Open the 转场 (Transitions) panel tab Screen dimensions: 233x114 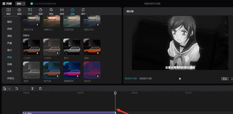click(62, 12)
